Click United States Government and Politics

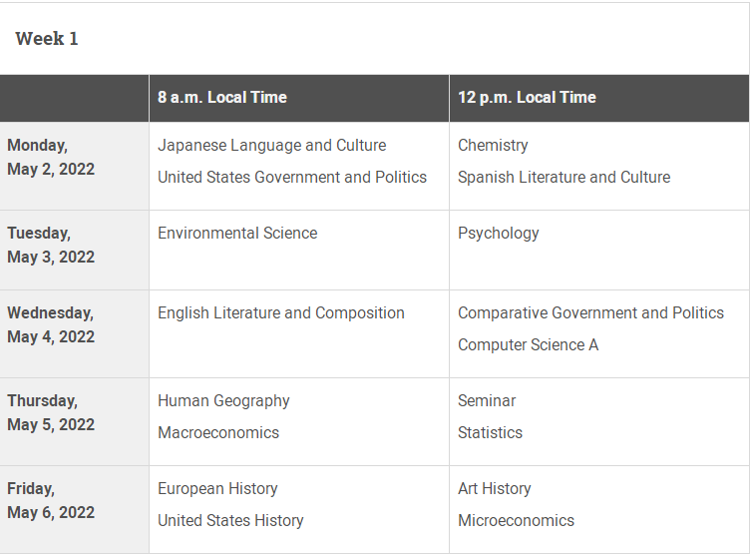tap(292, 178)
